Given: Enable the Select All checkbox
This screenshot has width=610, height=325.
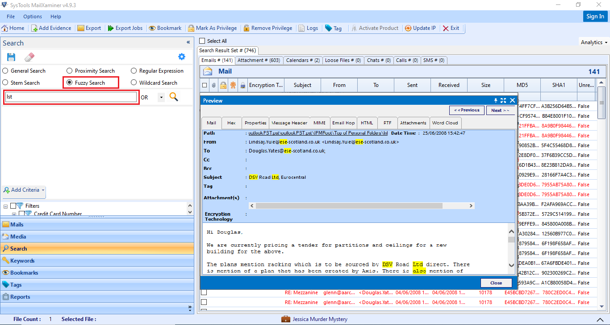Looking at the screenshot, I should point(202,41).
